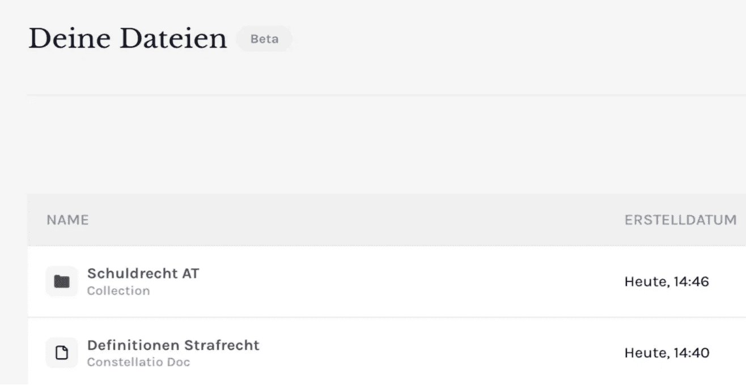Sort files by clicking the NAME column header
The height and width of the screenshot is (385, 746).
[x=67, y=220]
